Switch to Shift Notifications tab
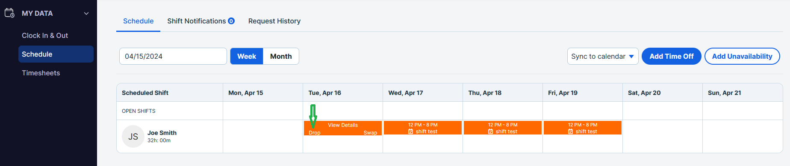The height and width of the screenshot is (166, 790). click(x=197, y=21)
